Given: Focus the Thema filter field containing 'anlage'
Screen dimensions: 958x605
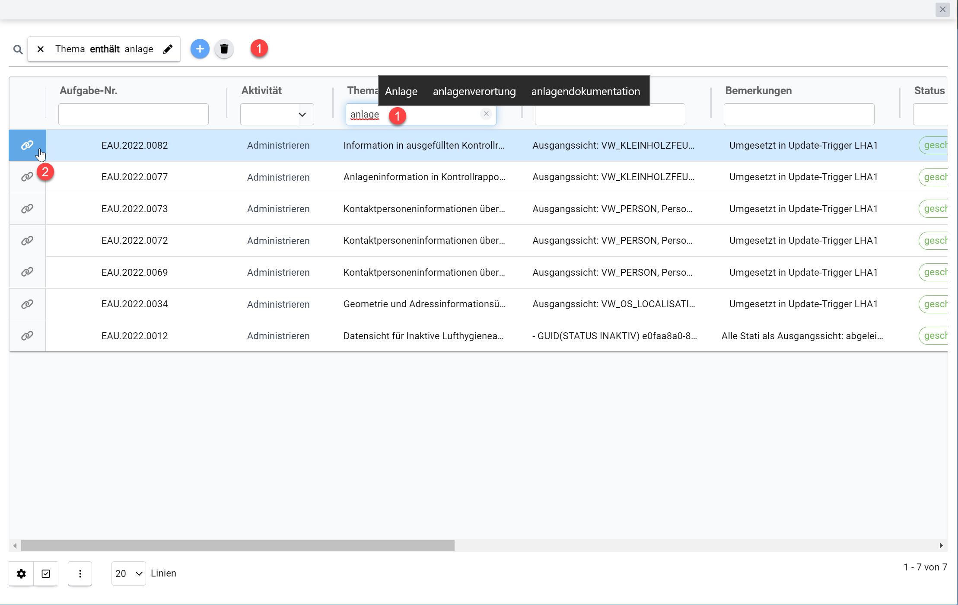Looking at the screenshot, I should 421,115.
